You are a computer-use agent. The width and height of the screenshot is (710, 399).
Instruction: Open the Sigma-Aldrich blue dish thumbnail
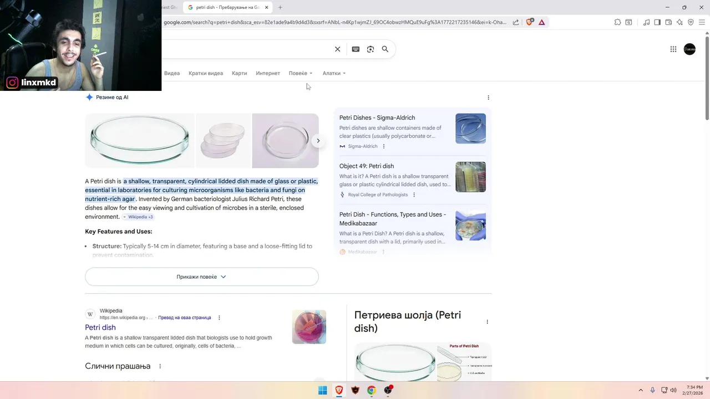(470, 129)
